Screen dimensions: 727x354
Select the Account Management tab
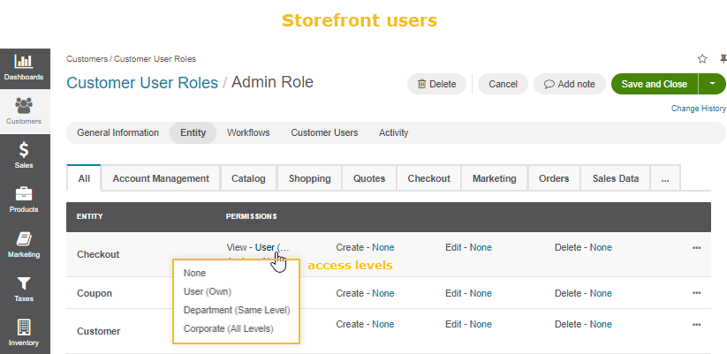161,178
